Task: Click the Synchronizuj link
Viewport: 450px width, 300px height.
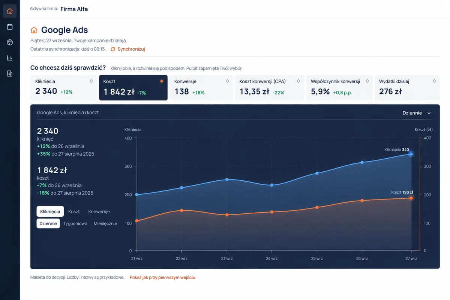Action: click(131, 49)
